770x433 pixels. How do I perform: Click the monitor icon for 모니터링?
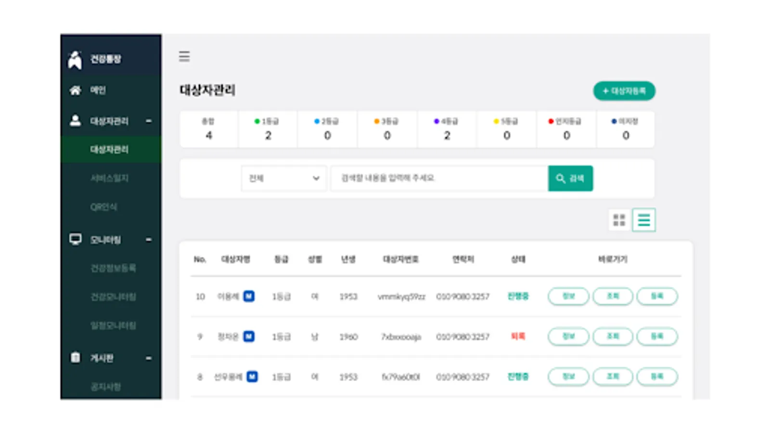pos(76,239)
